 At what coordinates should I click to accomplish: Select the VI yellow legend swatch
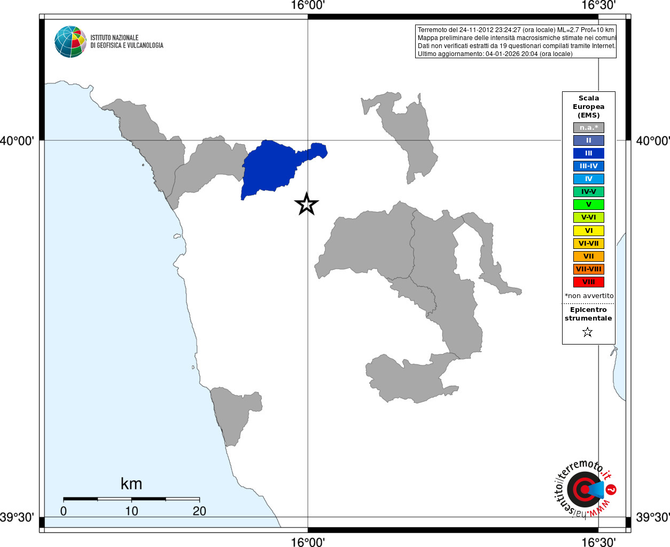point(589,231)
